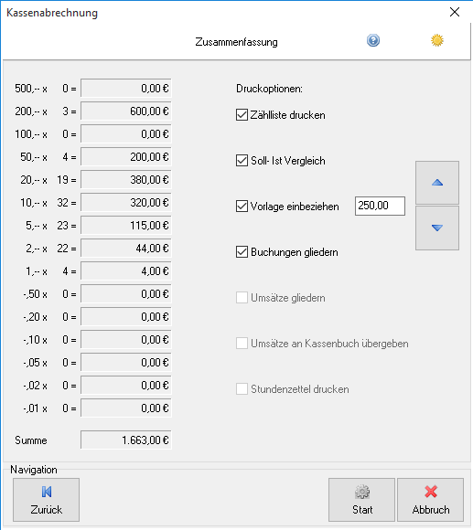Screen dimensions: 473x530
Task: Disable Vorlage einbeziehen option
Action: [242, 207]
